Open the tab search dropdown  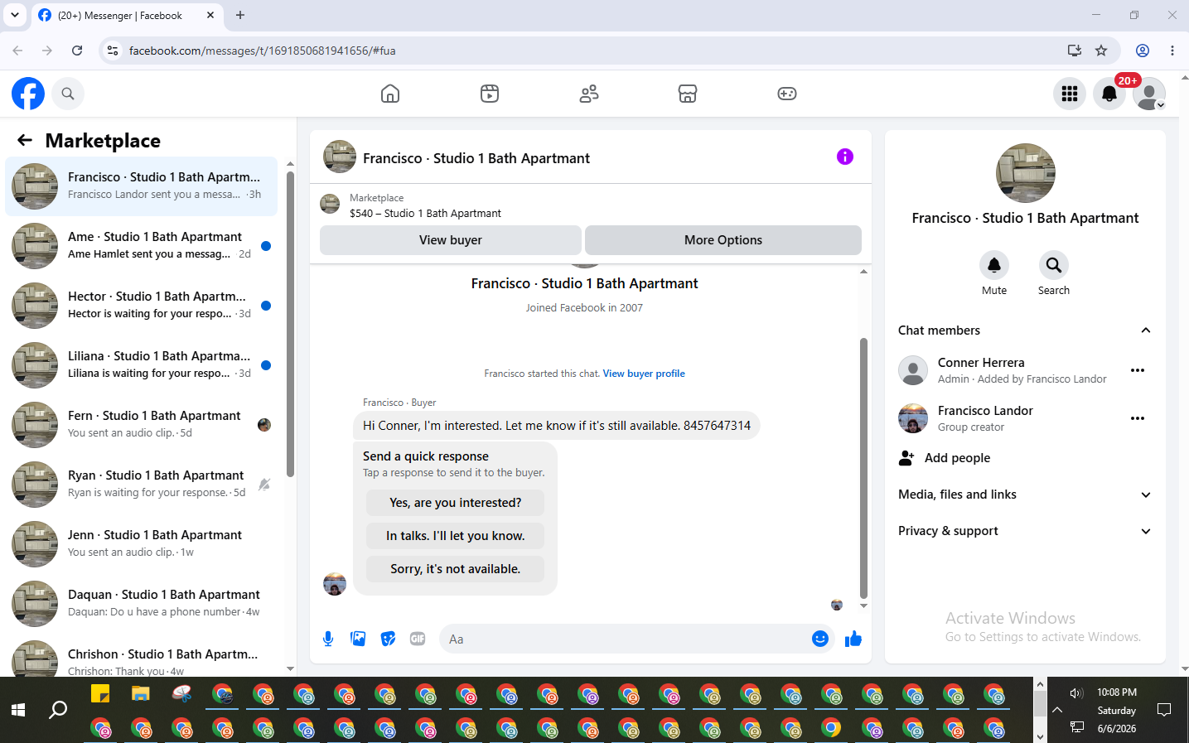point(15,15)
